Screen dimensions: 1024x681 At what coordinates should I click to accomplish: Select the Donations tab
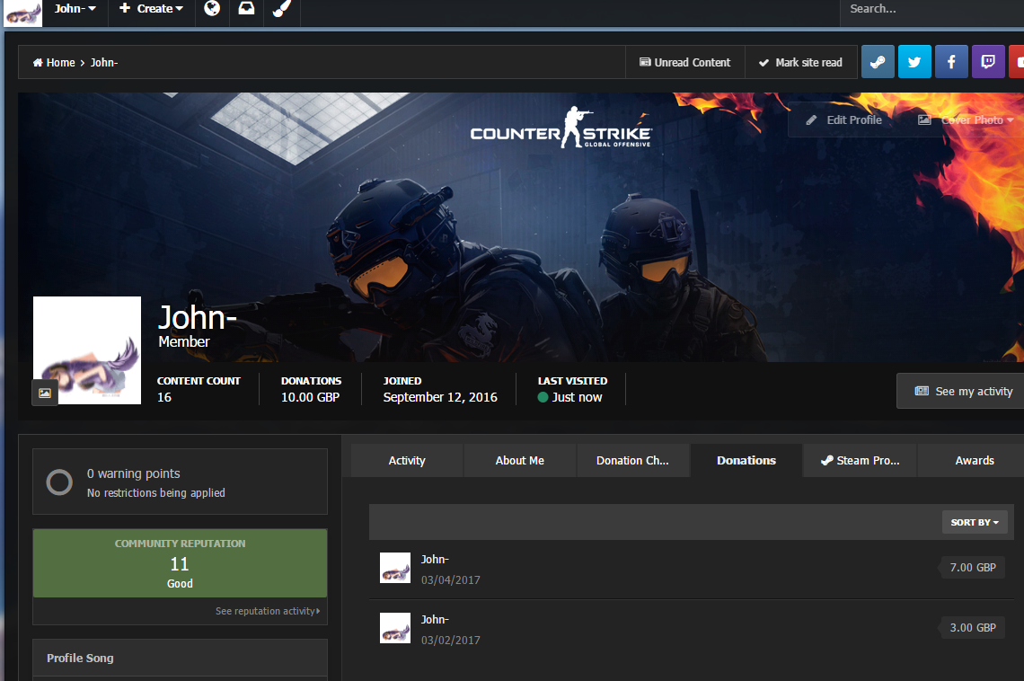(746, 460)
